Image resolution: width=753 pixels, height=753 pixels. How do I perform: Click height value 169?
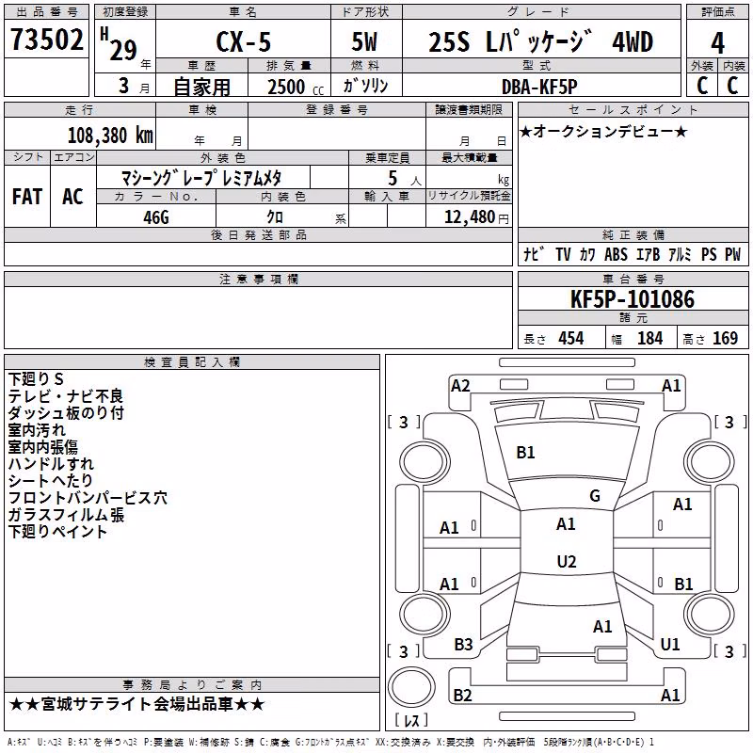(x=725, y=338)
